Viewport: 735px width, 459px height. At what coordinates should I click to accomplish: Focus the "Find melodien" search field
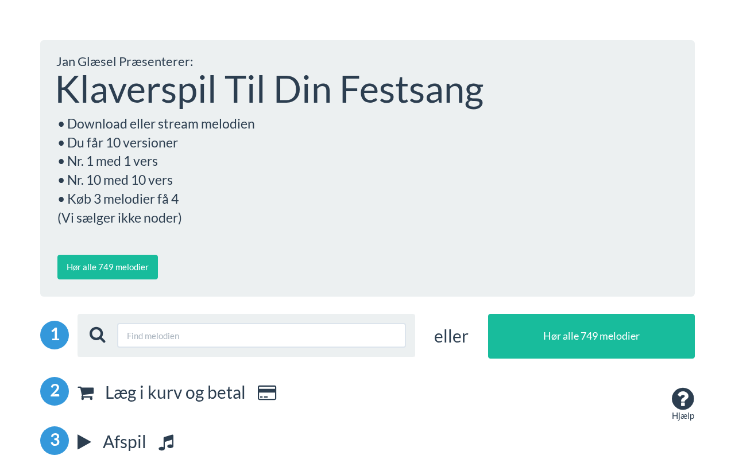click(x=261, y=336)
